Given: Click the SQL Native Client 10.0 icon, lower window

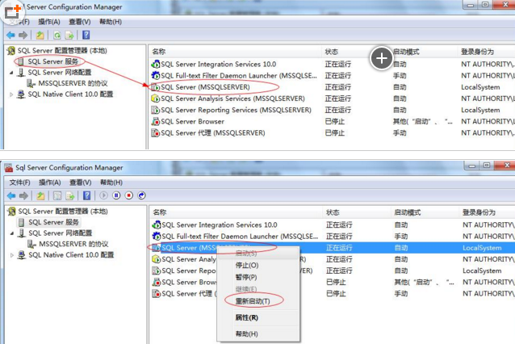Looking at the screenshot, I should (22, 255).
